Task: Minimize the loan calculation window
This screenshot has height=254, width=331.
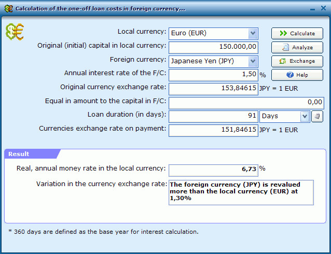Action: [313, 9]
